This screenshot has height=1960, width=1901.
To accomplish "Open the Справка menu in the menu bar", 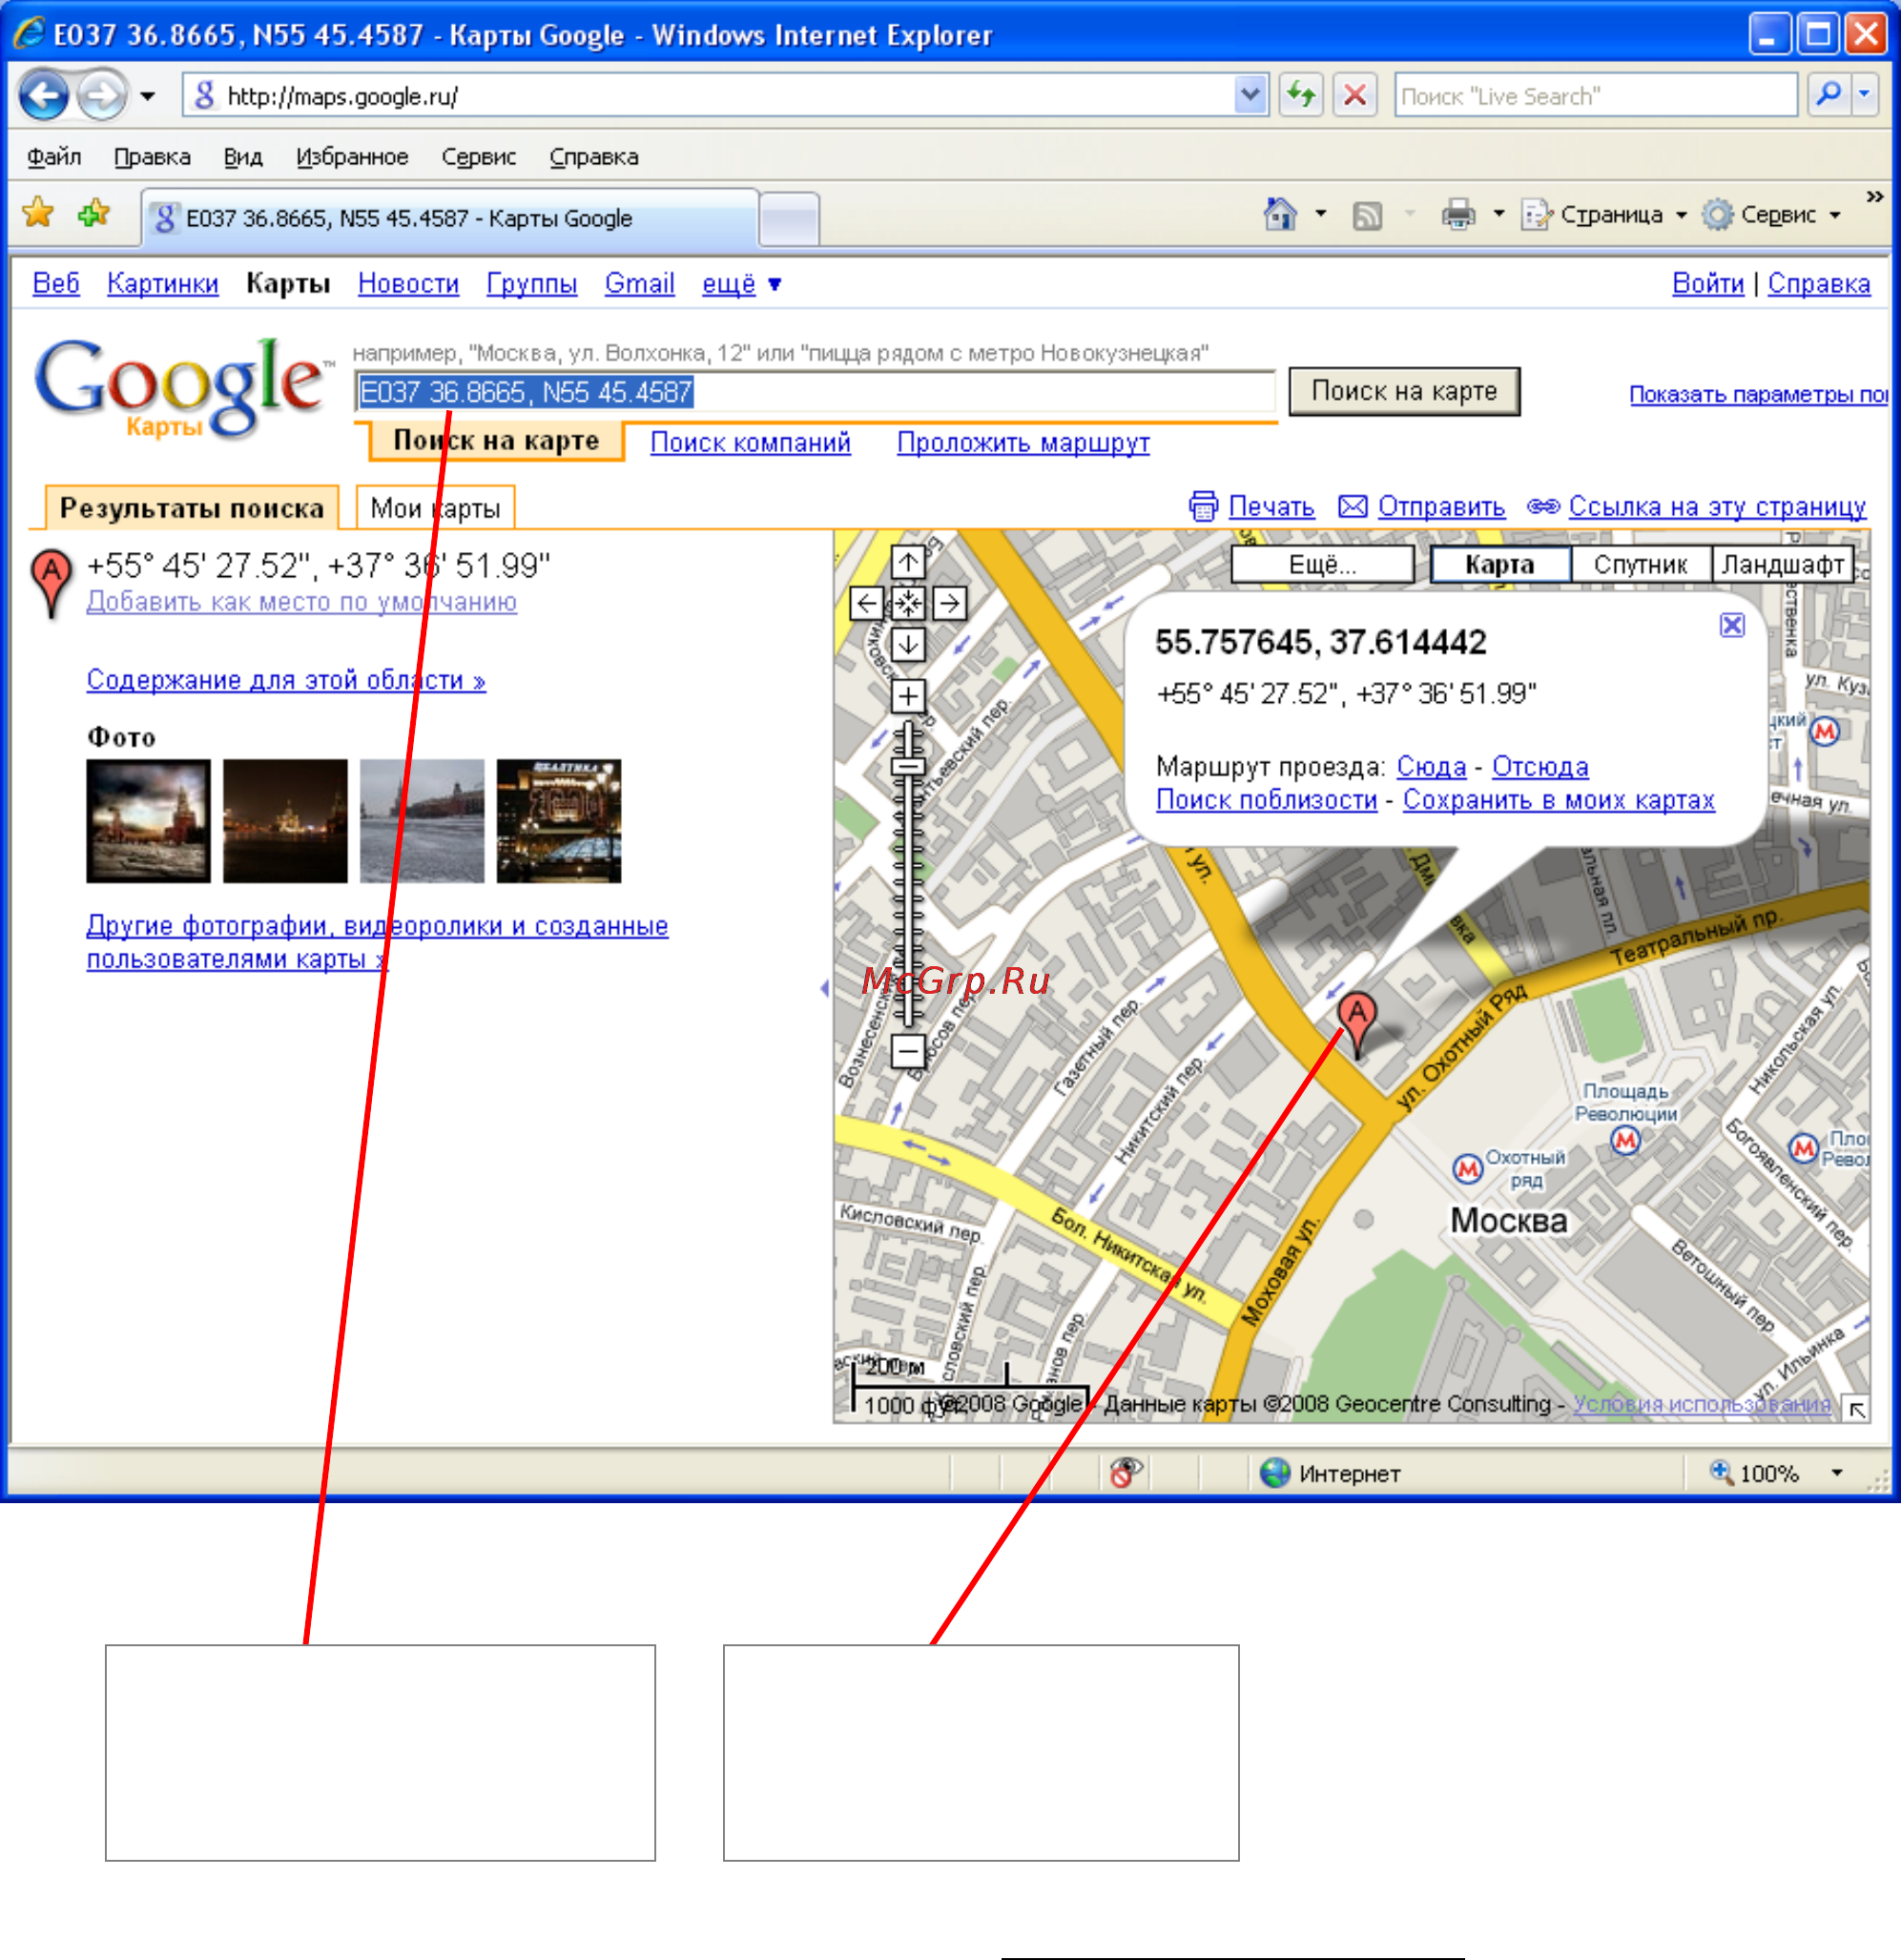I will coord(593,157).
